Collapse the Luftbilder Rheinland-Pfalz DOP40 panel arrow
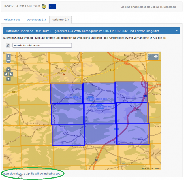The height and width of the screenshot is (180, 184). click(177, 31)
